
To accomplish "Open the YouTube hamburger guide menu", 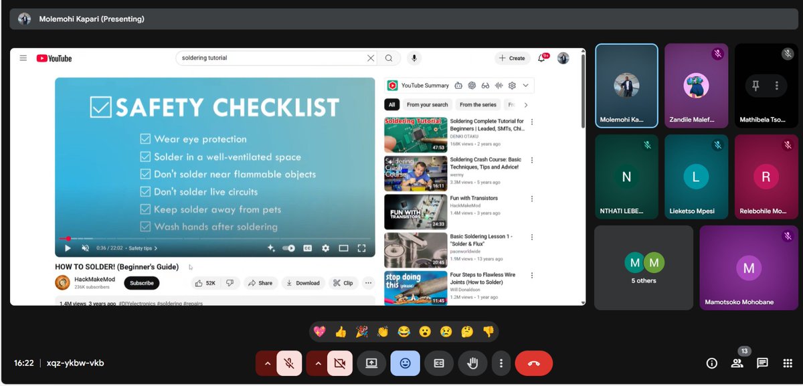I will click(23, 58).
